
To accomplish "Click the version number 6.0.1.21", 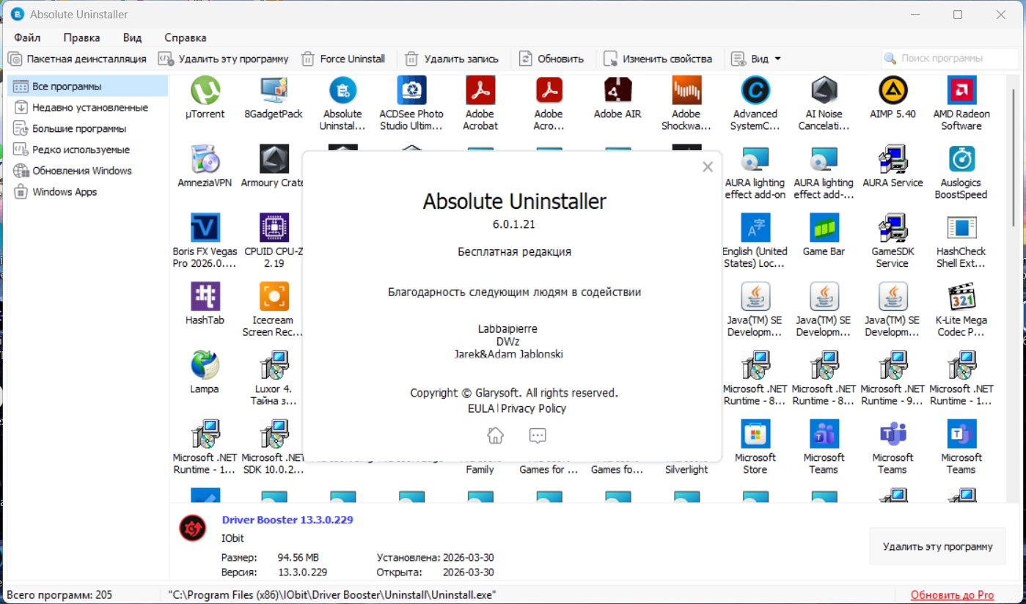I will pyautogui.click(x=514, y=224).
